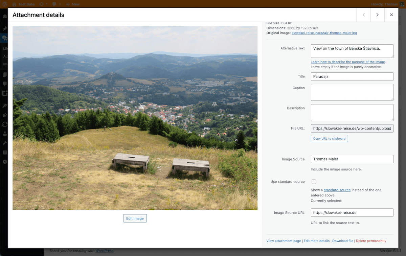Click the Download file link
406x256 pixels.
point(343,241)
